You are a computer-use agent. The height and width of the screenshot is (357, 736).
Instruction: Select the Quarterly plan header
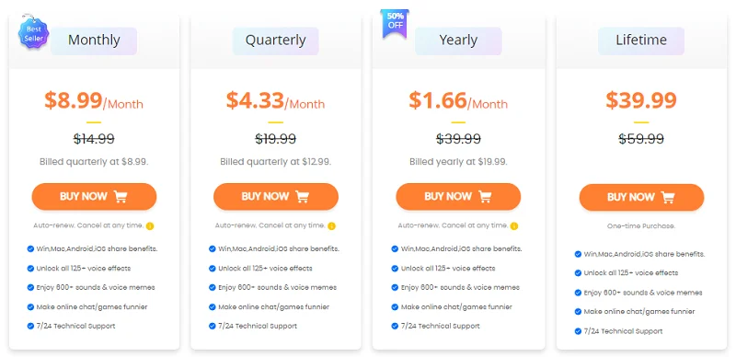(275, 40)
